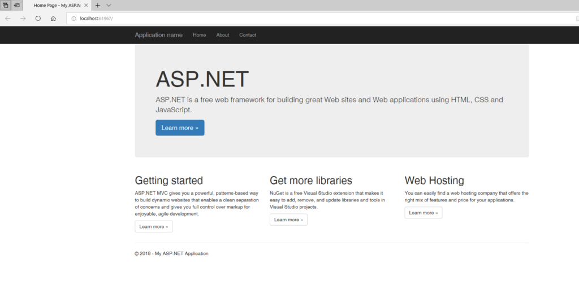Screen dimensions: 579x281
Task: Click the 'ASP.NET is a free web framework' paragraph
Action: click(329, 104)
